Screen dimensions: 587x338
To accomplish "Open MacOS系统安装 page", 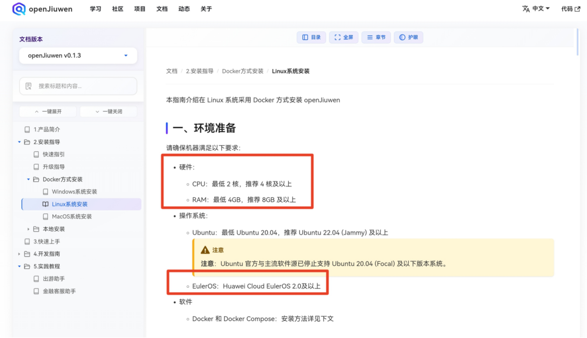I will [x=72, y=216].
